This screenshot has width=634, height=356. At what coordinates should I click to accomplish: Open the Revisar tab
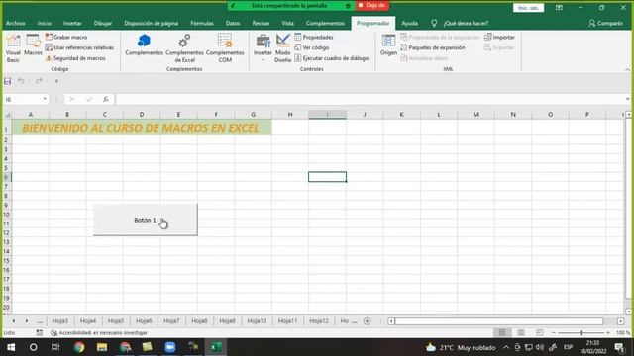261,24
